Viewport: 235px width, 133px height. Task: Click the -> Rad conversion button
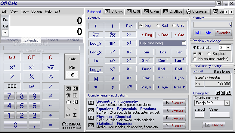click(162, 35)
